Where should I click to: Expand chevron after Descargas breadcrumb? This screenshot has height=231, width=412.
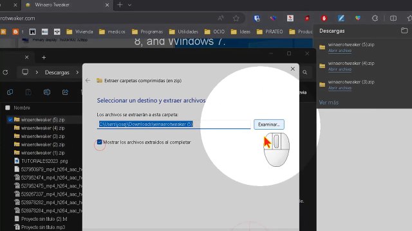coord(77,72)
